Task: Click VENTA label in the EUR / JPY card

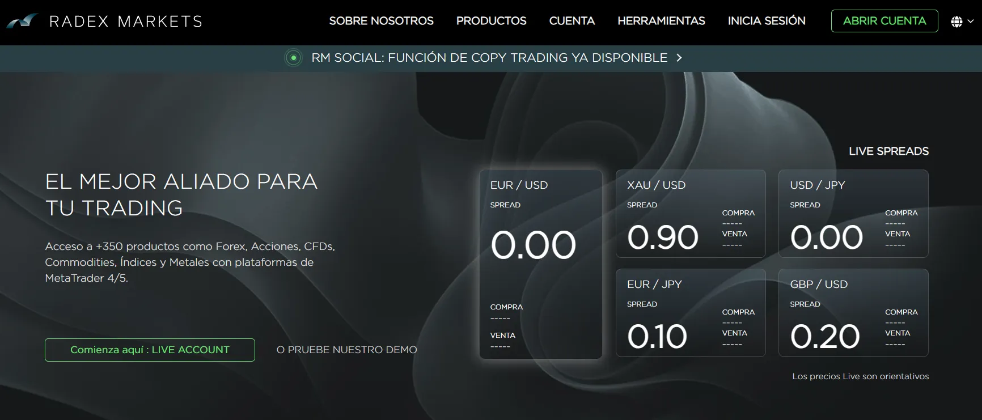Action: 735,333
